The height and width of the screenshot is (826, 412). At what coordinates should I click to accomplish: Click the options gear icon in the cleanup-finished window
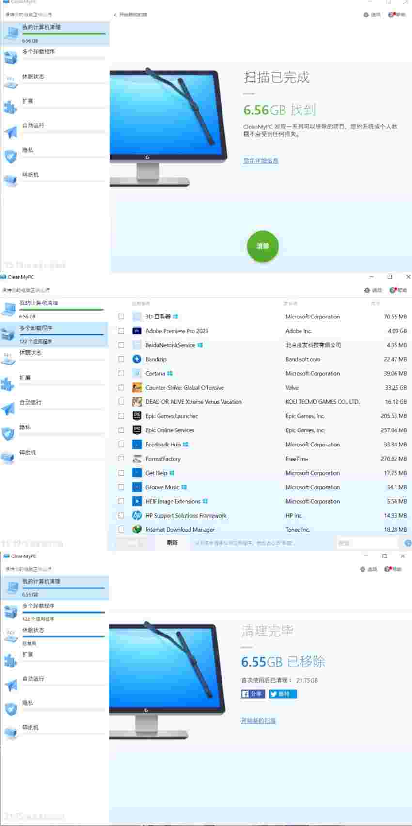(363, 569)
